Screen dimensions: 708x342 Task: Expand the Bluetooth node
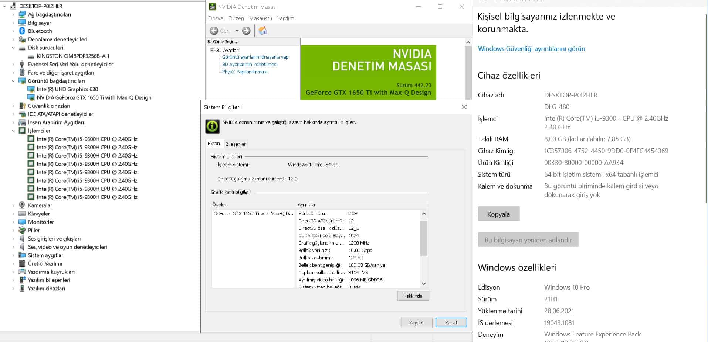click(x=13, y=31)
